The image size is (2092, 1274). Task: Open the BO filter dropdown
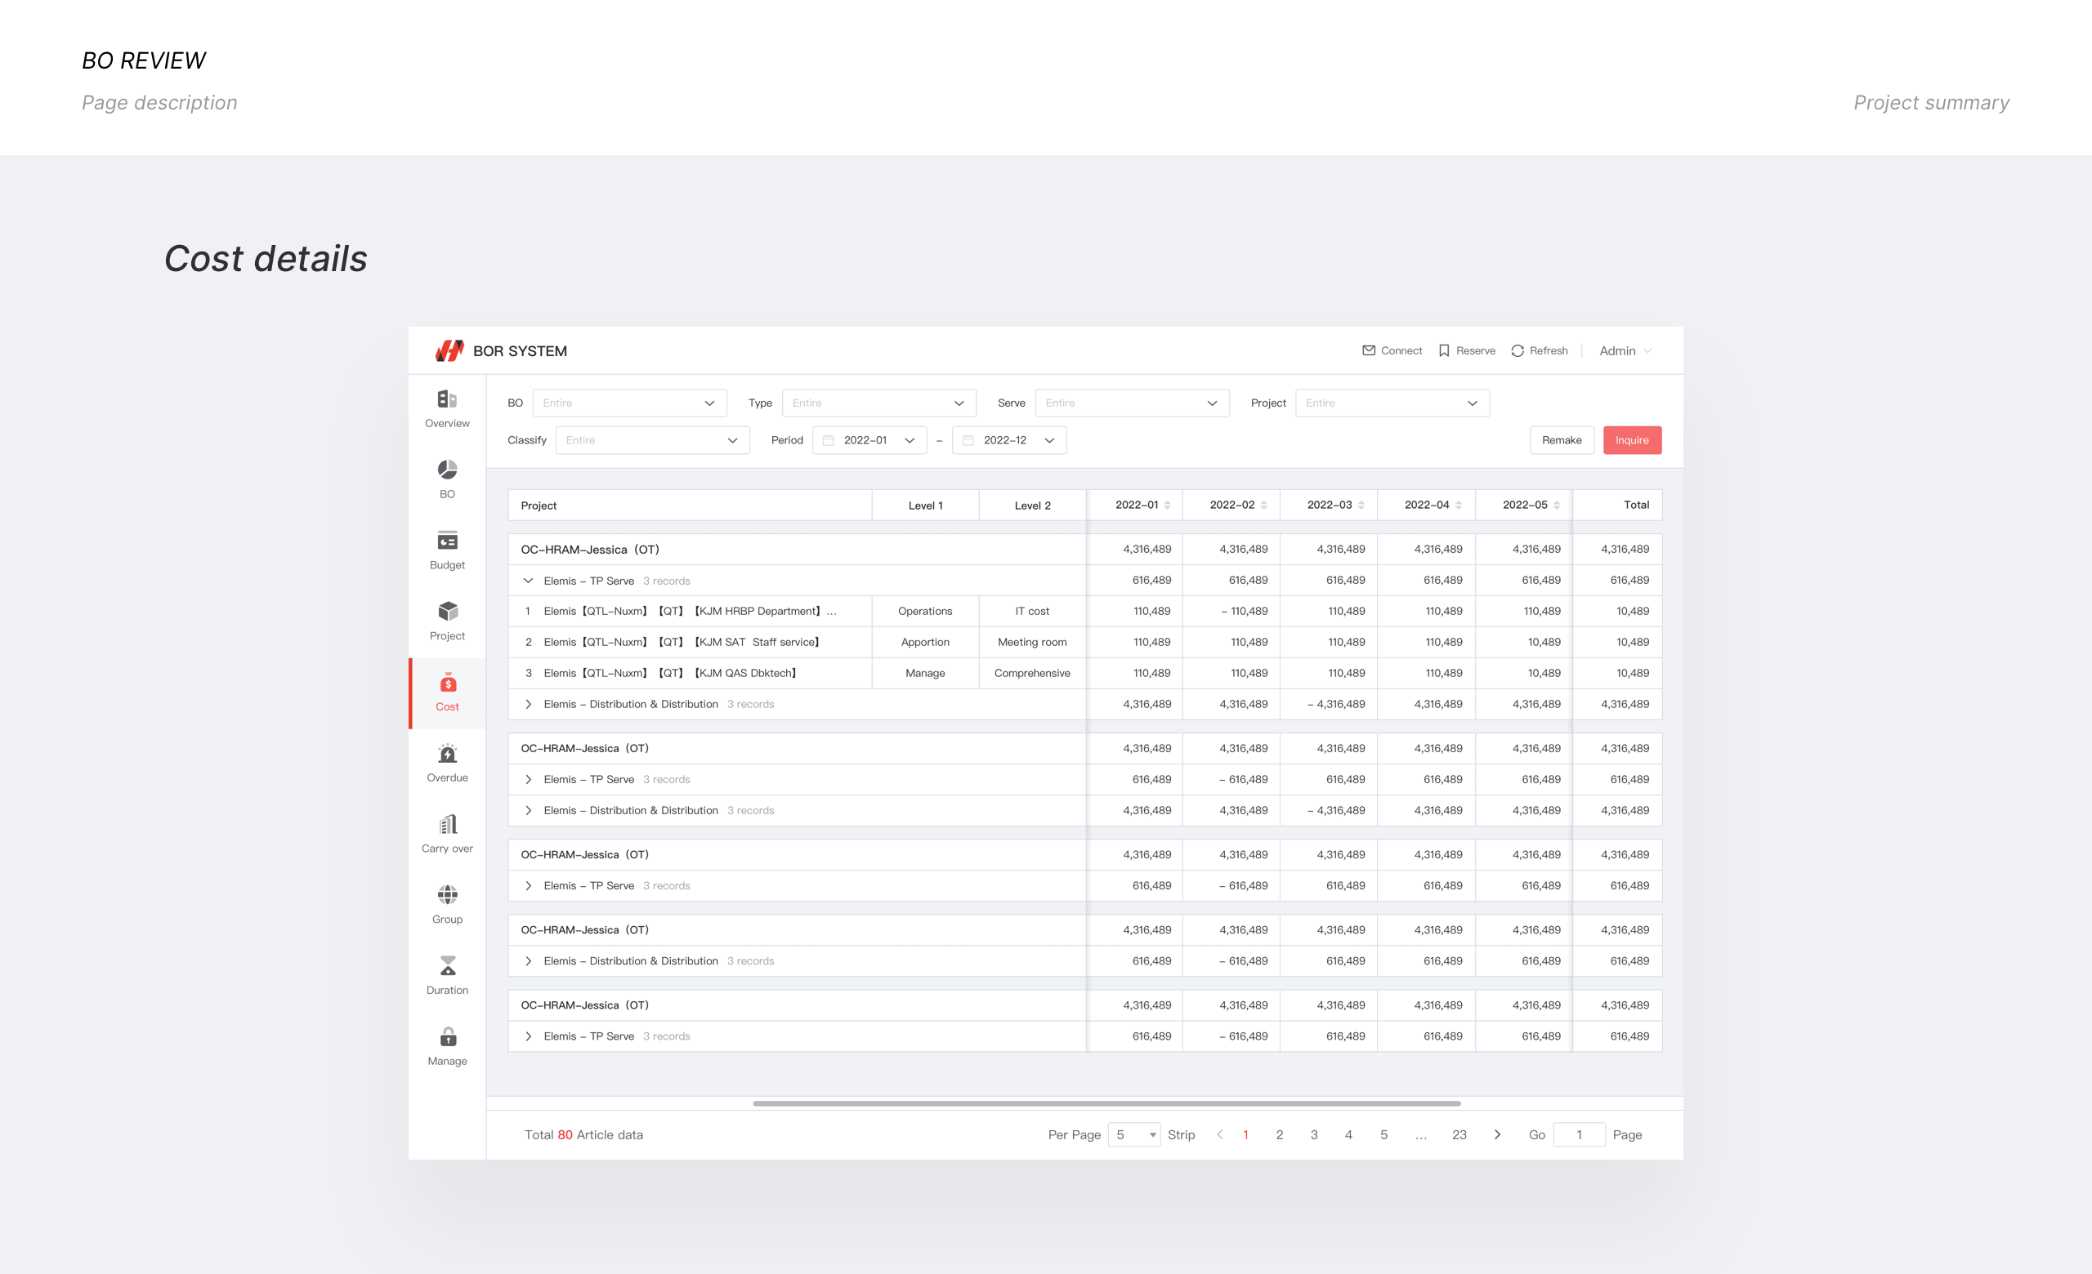click(x=629, y=403)
